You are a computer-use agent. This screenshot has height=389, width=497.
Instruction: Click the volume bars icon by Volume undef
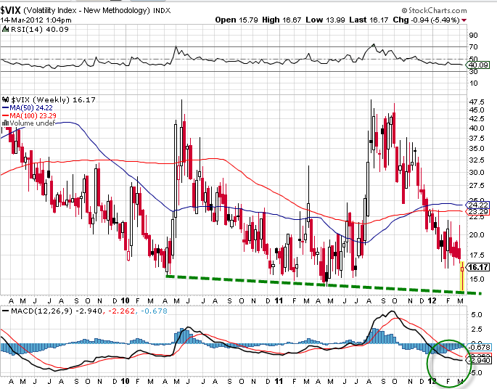4,124
